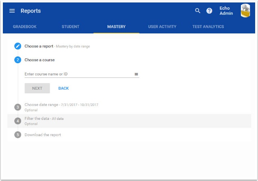Go to the Test Analytics tab

(x=208, y=27)
